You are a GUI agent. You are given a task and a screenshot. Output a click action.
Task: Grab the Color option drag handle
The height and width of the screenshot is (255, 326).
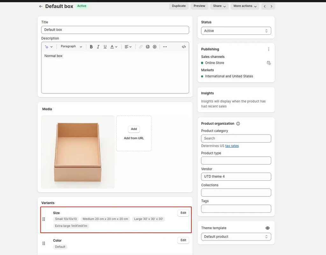point(44,243)
